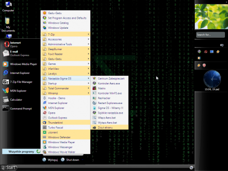The width and height of the screenshot is (228, 171).
Task: Click the Wyloguj log off button
Action: coord(50,160)
